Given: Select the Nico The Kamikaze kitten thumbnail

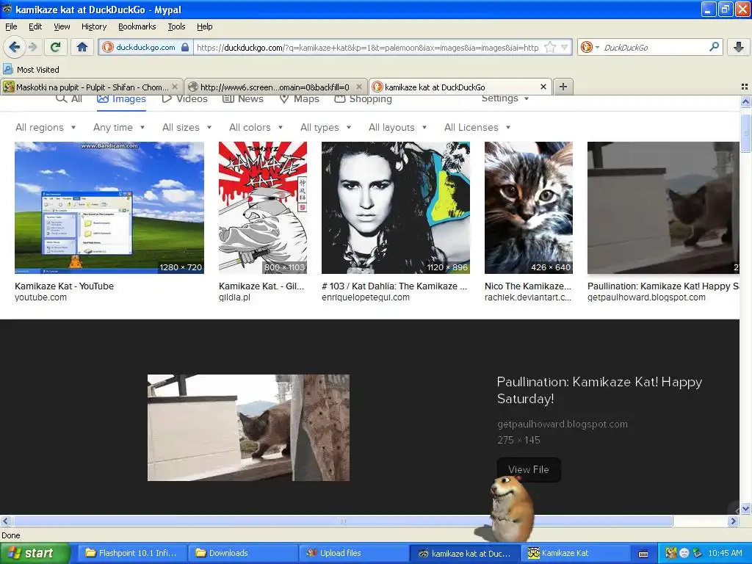Looking at the screenshot, I should click(529, 208).
